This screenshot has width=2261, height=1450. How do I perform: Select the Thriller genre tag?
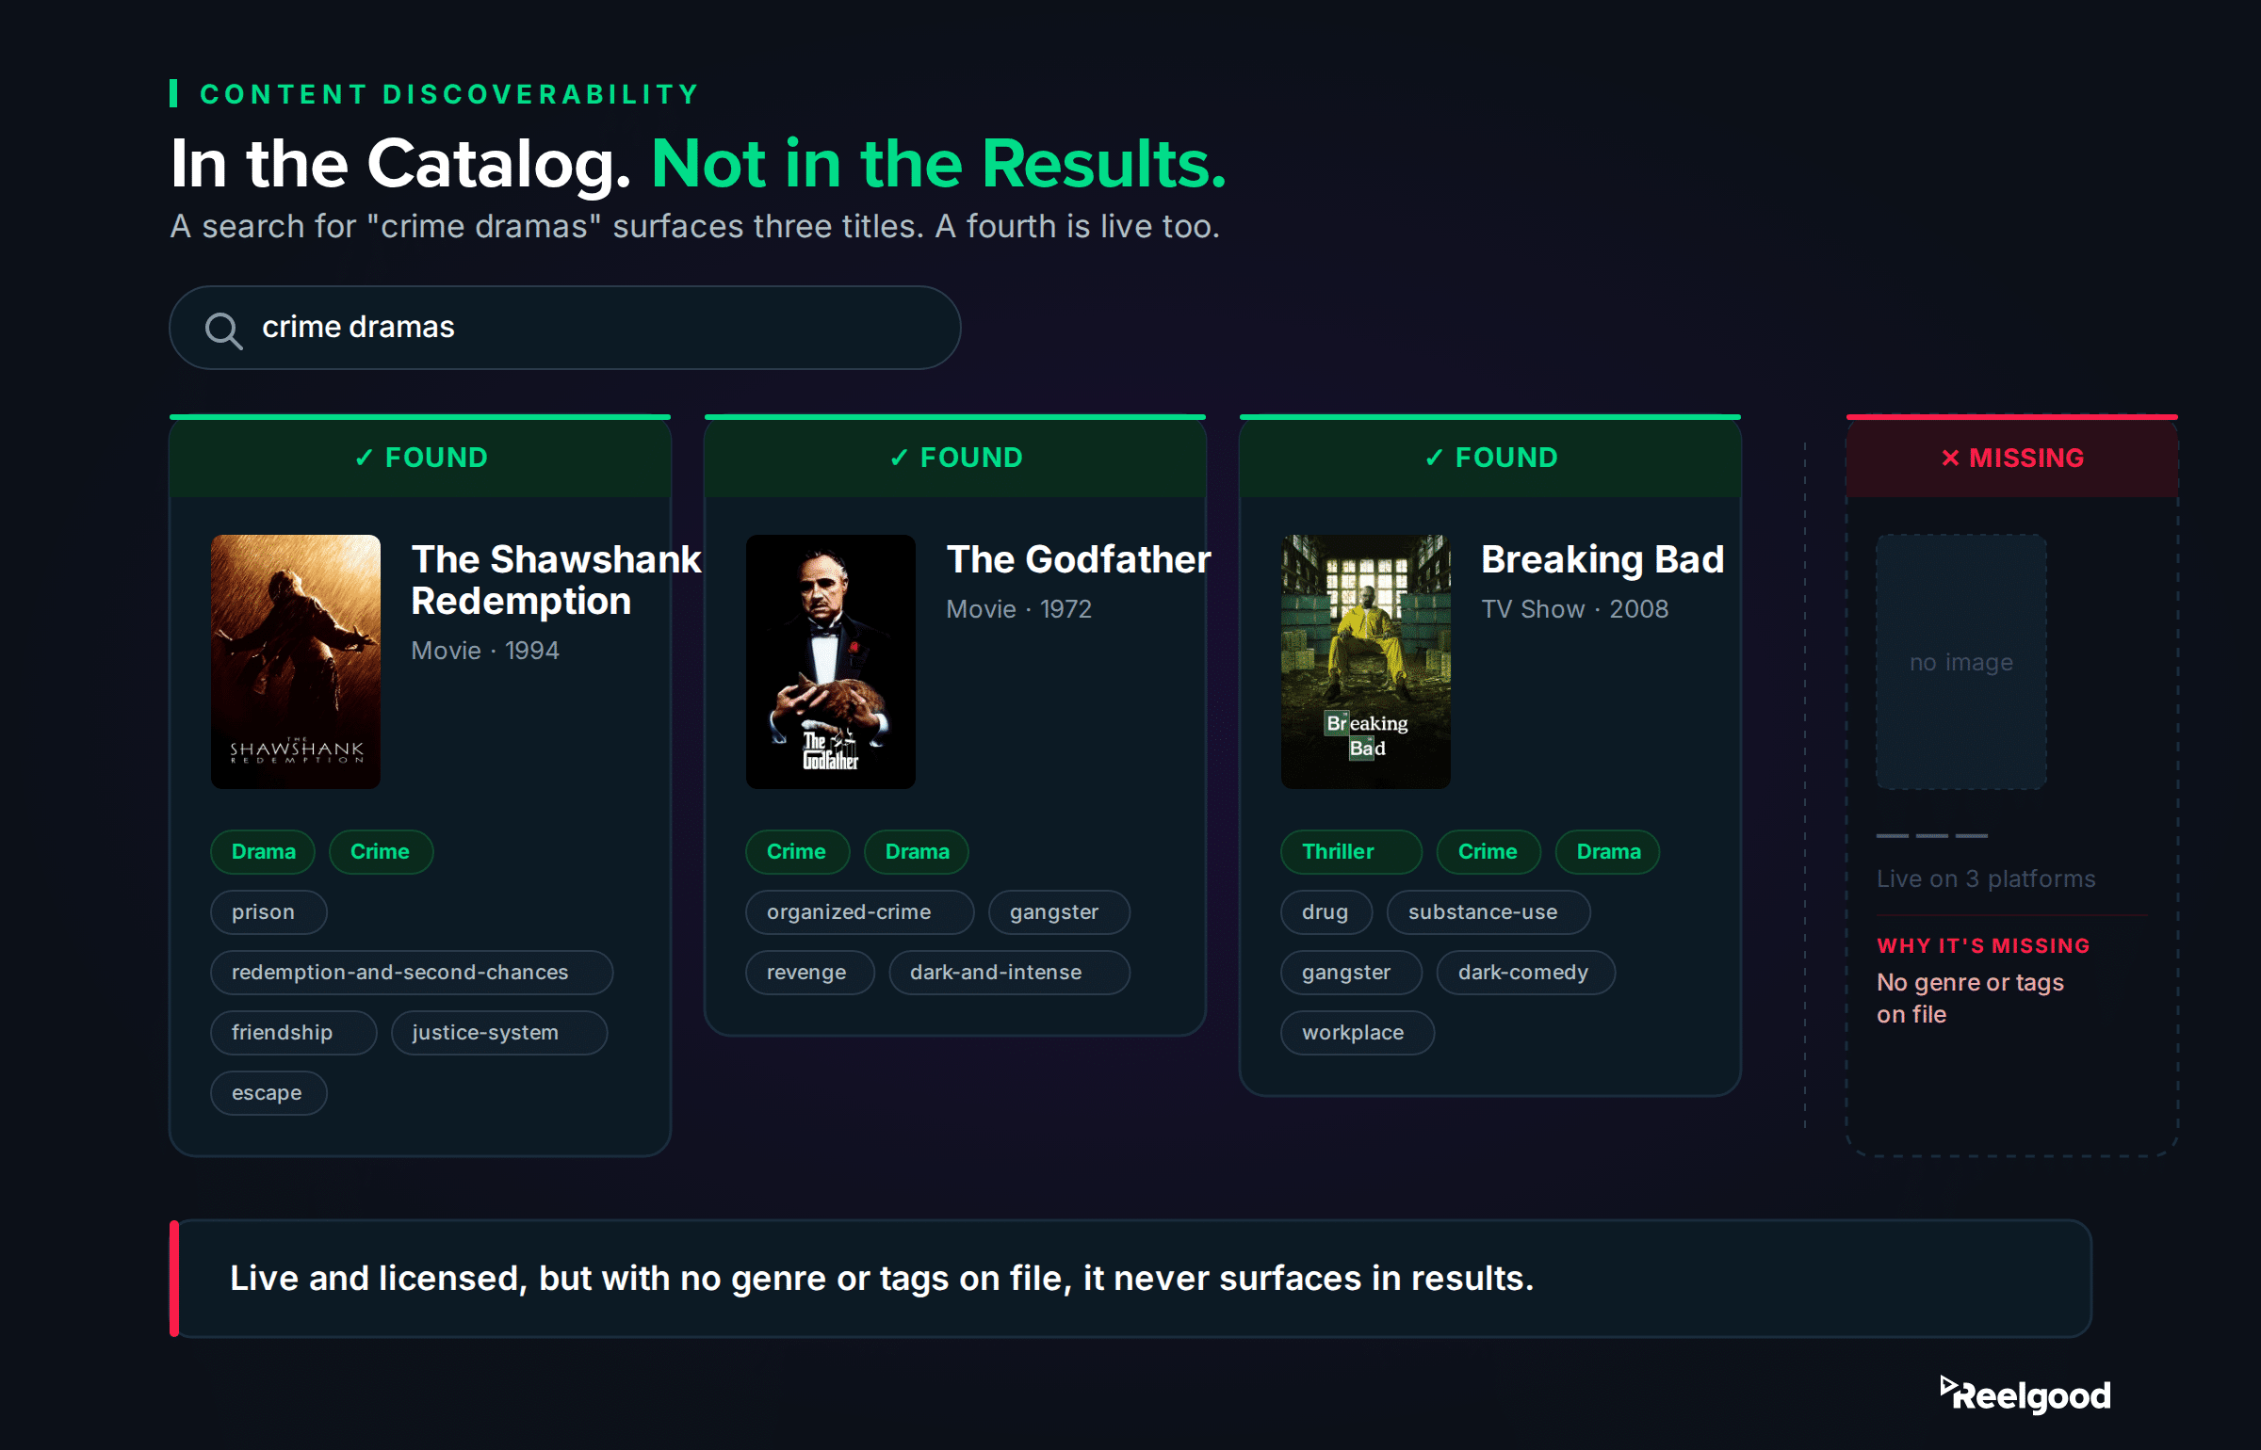tap(1351, 852)
